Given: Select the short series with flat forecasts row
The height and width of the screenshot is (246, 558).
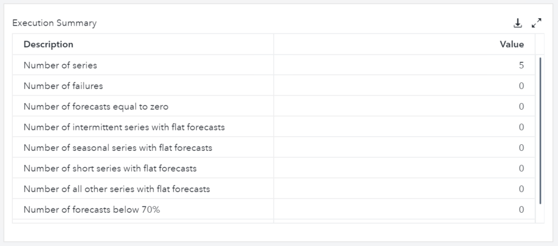Looking at the screenshot, I should click(110, 168).
